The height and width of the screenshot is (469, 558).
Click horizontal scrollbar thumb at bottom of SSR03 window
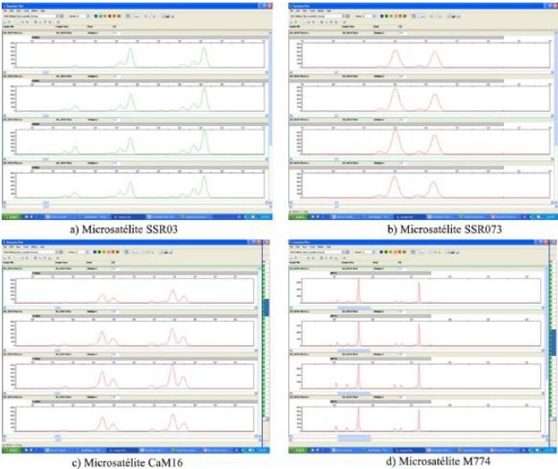point(46,204)
